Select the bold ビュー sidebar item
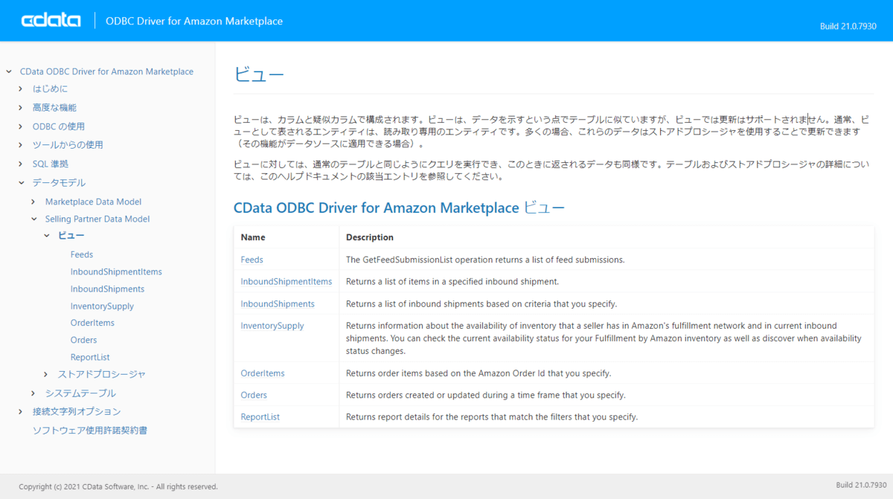Screen dimensions: 893x499 pyautogui.click(x=71, y=236)
